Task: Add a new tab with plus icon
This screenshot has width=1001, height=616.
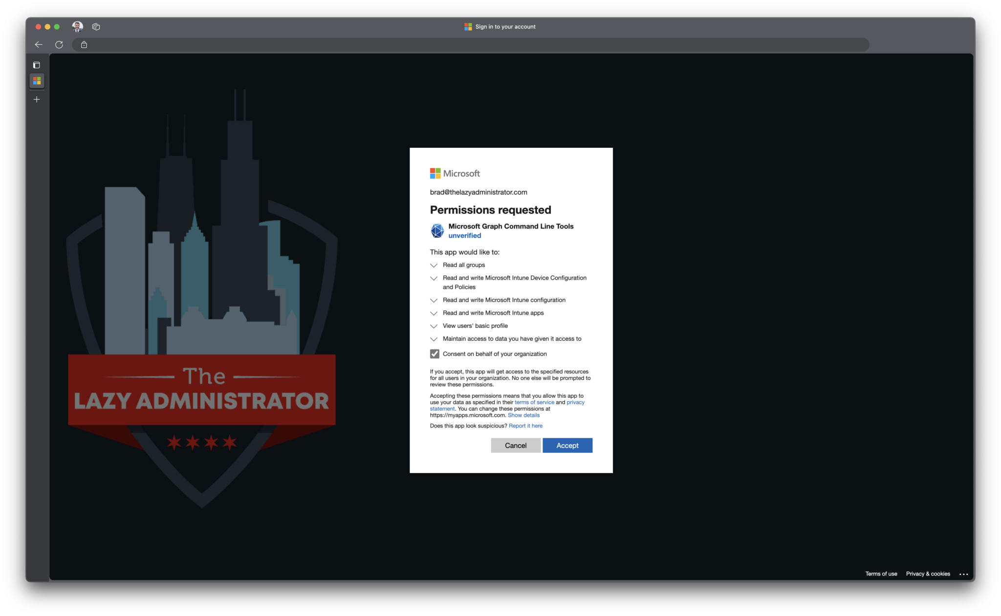Action: point(37,100)
